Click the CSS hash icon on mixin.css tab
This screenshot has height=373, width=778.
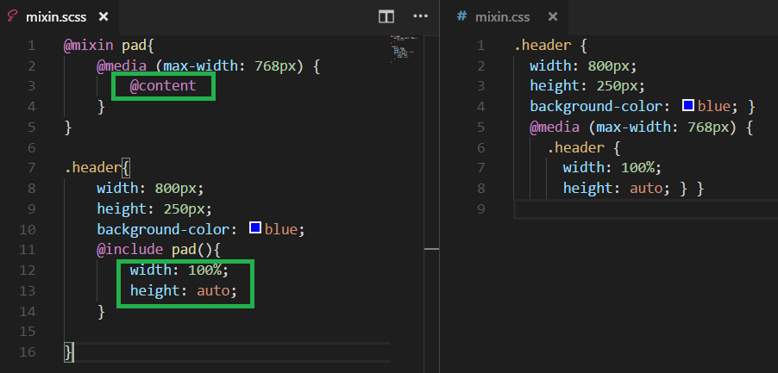(x=461, y=16)
